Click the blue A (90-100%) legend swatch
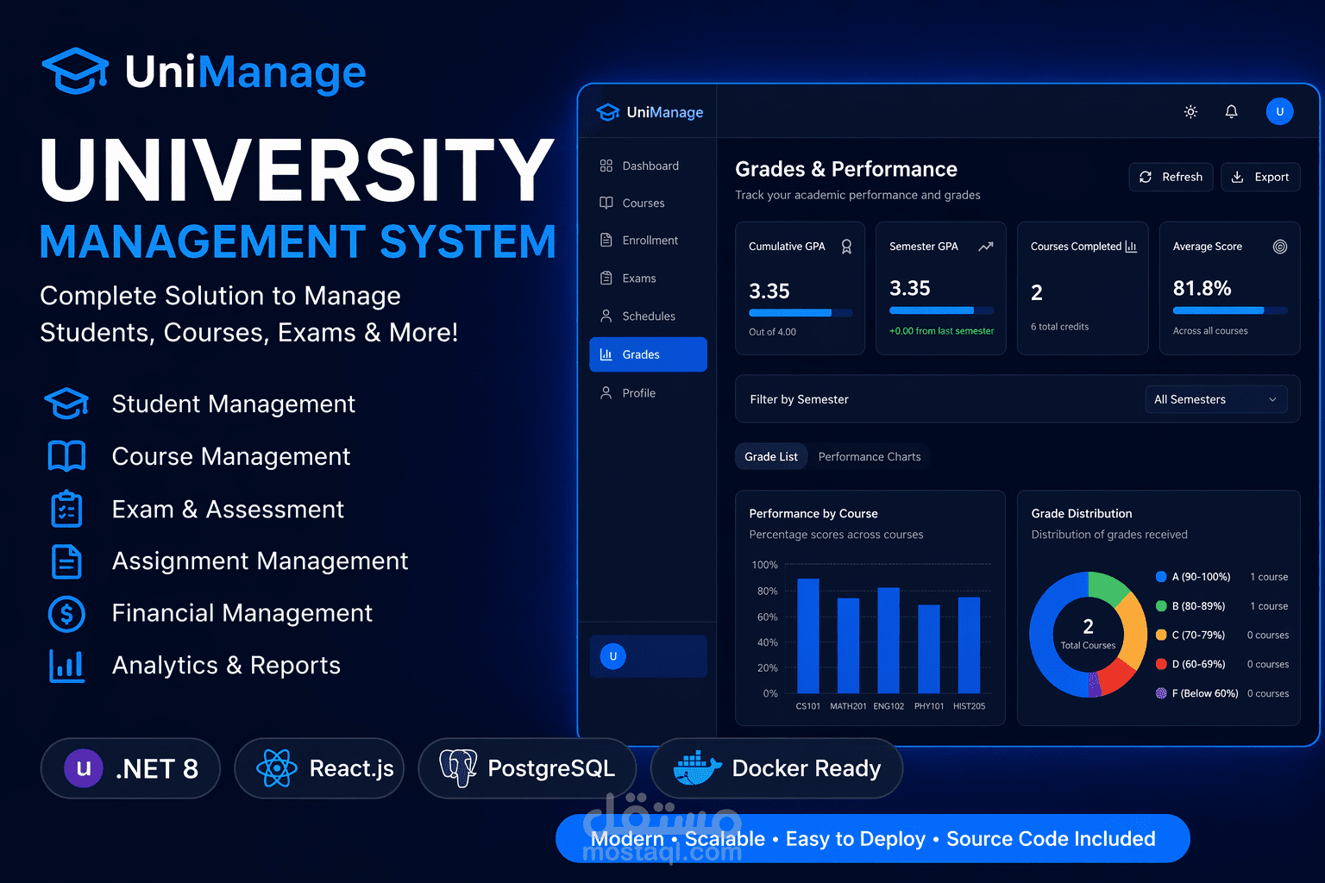Image resolution: width=1325 pixels, height=883 pixels. (x=1161, y=577)
